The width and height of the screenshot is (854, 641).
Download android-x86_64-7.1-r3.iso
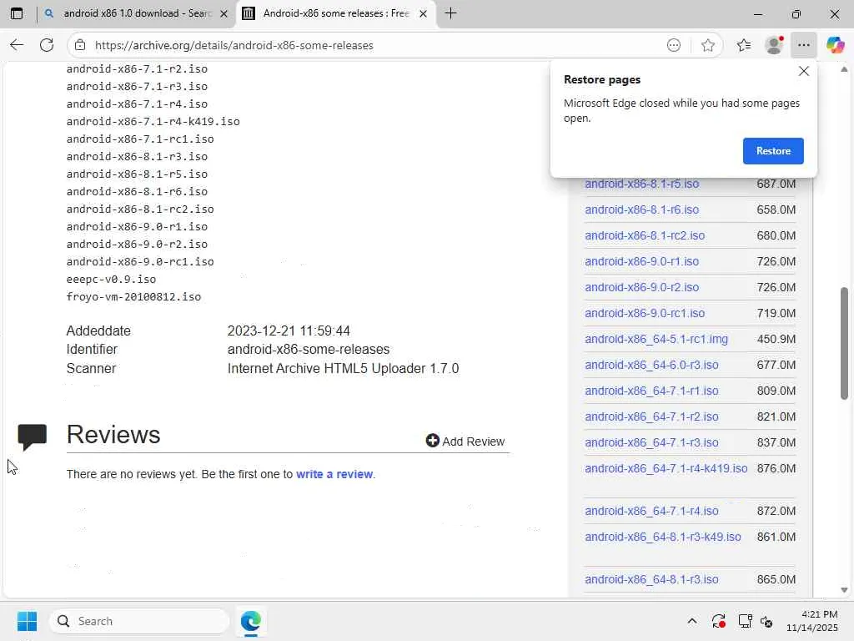click(x=651, y=442)
